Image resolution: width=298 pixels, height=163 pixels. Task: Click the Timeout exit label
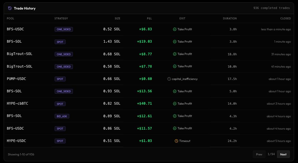point(185,141)
